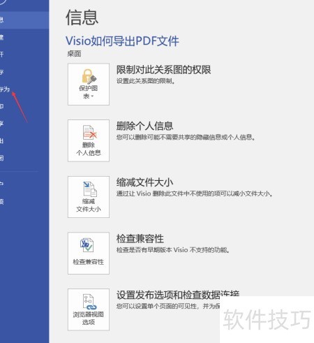Viewport: 314px width, 343px height.
Task: Open 浏览器视图选项 link icon button
Action: (x=89, y=309)
